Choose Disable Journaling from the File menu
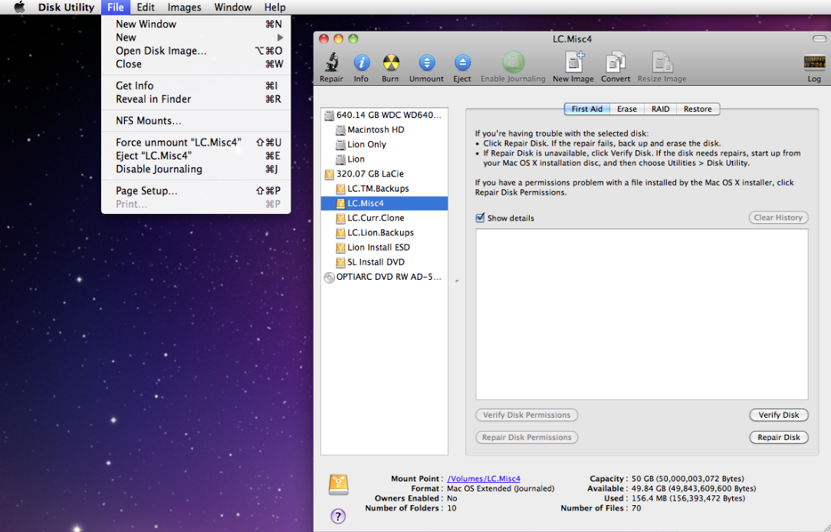831x532 pixels. coord(159,169)
